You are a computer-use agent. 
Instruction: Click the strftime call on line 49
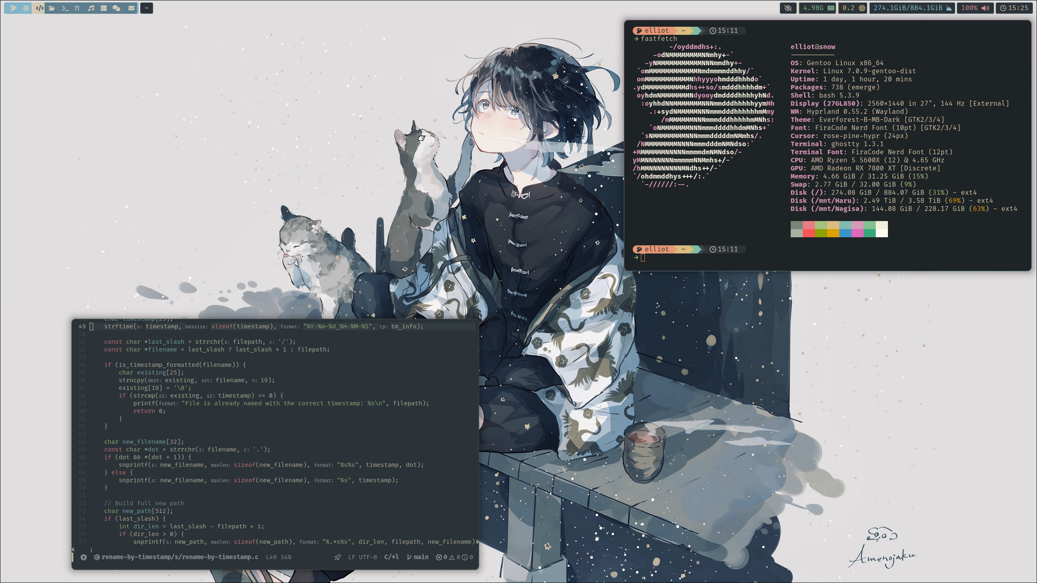[264, 326]
